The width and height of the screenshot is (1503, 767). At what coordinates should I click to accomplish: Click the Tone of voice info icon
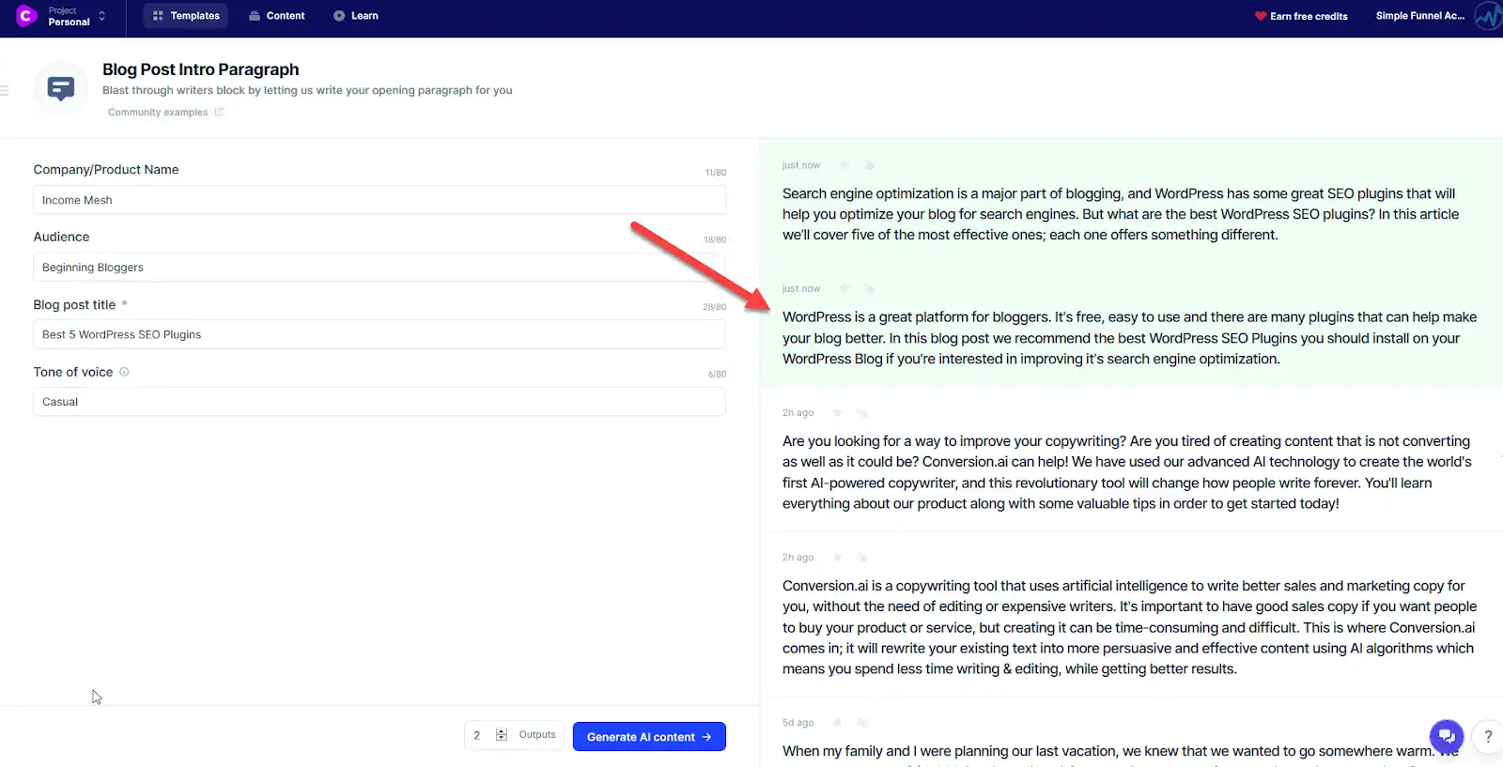pyautogui.click(x=124, y=372)
